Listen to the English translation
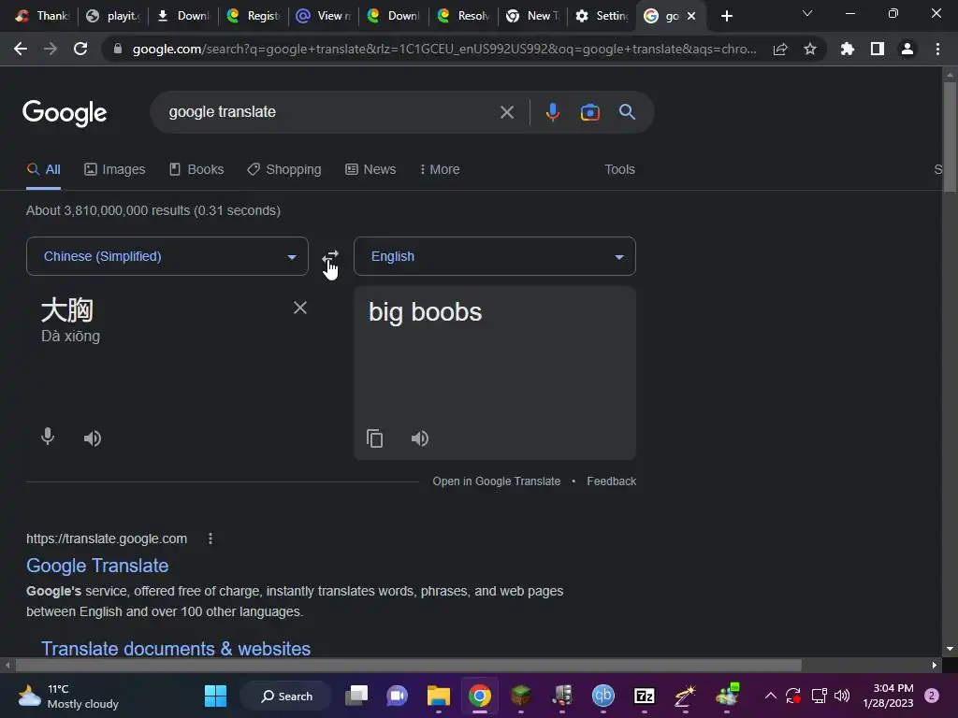The image size is (958, 718). 420,438
